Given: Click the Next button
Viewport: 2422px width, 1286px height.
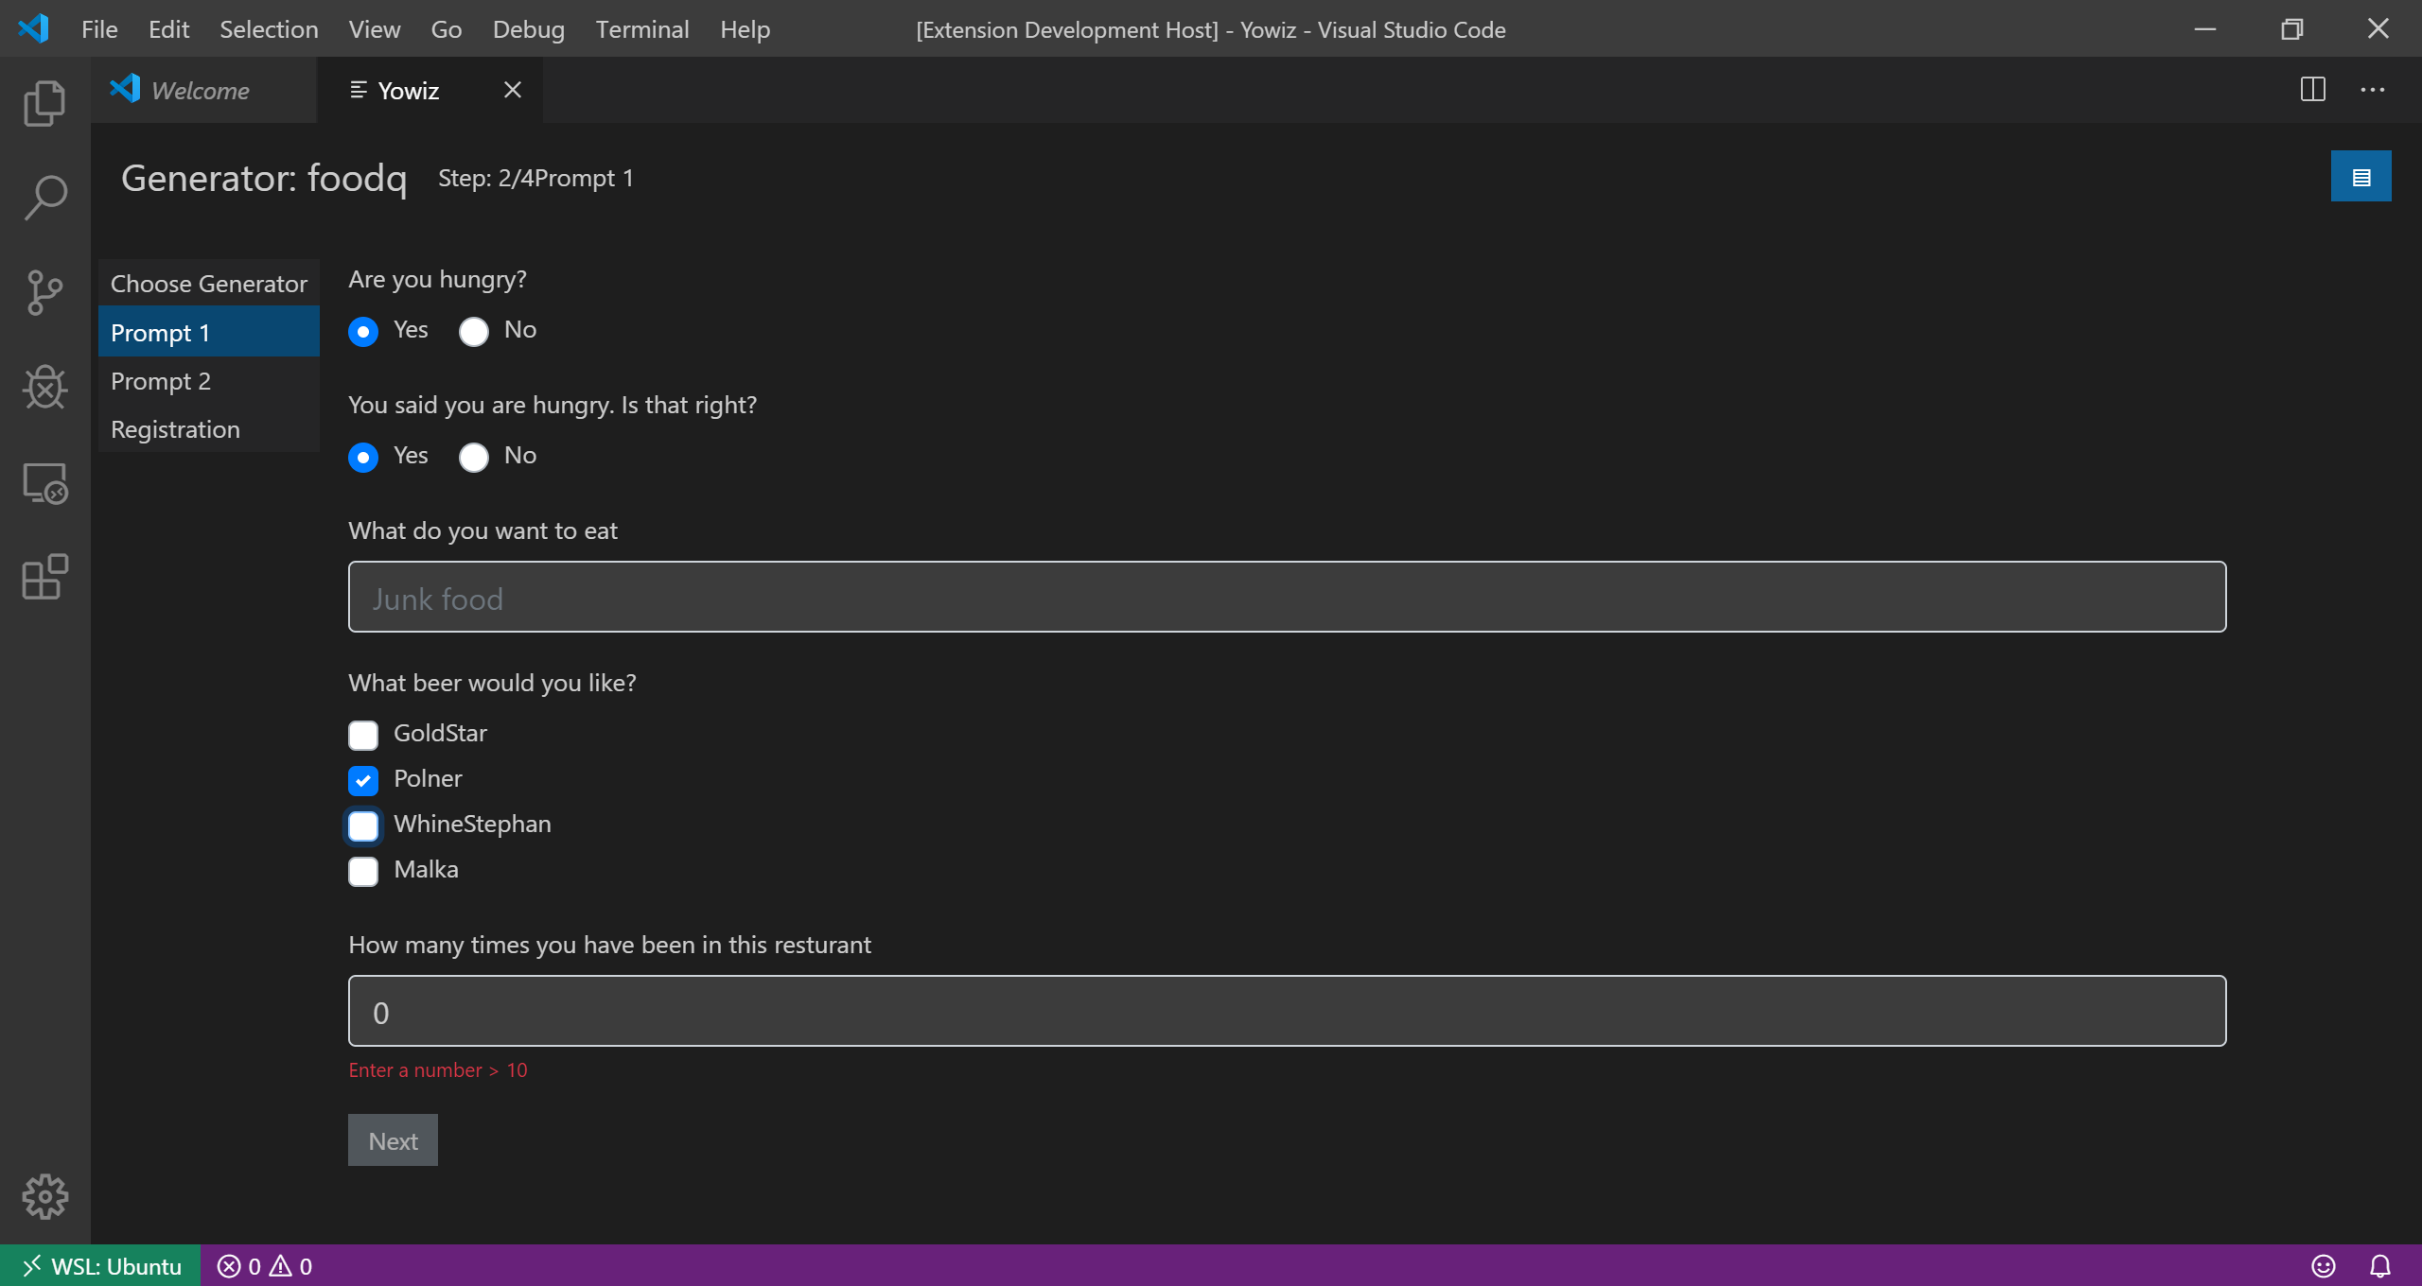Looking at the screenshot, I should pyautogui.click(x=393, y=1140).
